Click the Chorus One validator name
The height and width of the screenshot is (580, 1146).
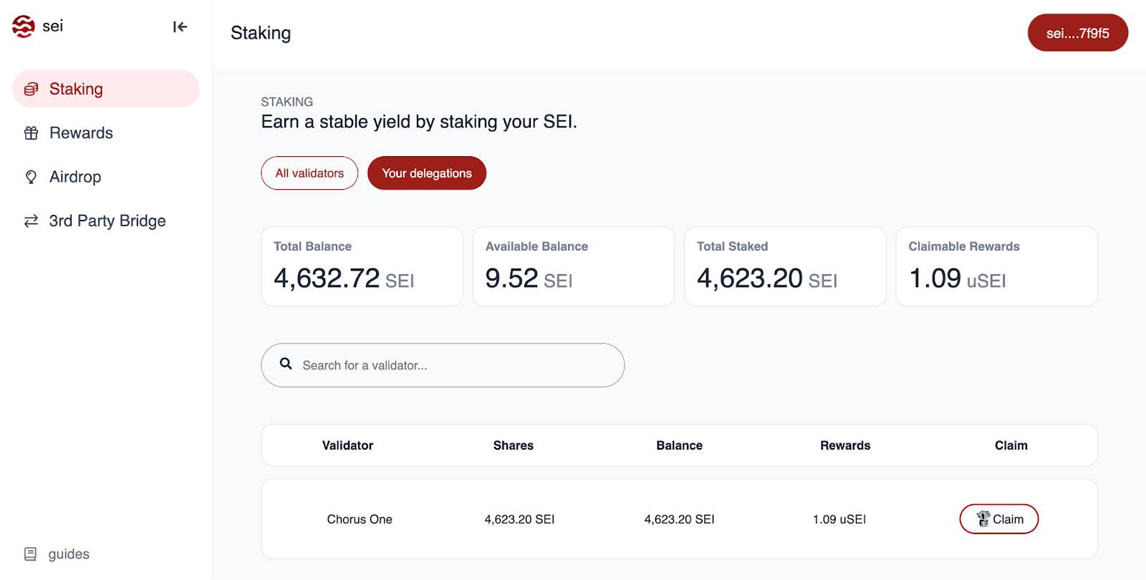[360, 519]
